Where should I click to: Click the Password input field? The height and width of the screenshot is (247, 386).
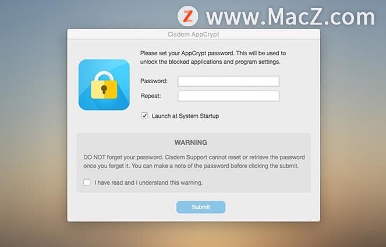228,81
